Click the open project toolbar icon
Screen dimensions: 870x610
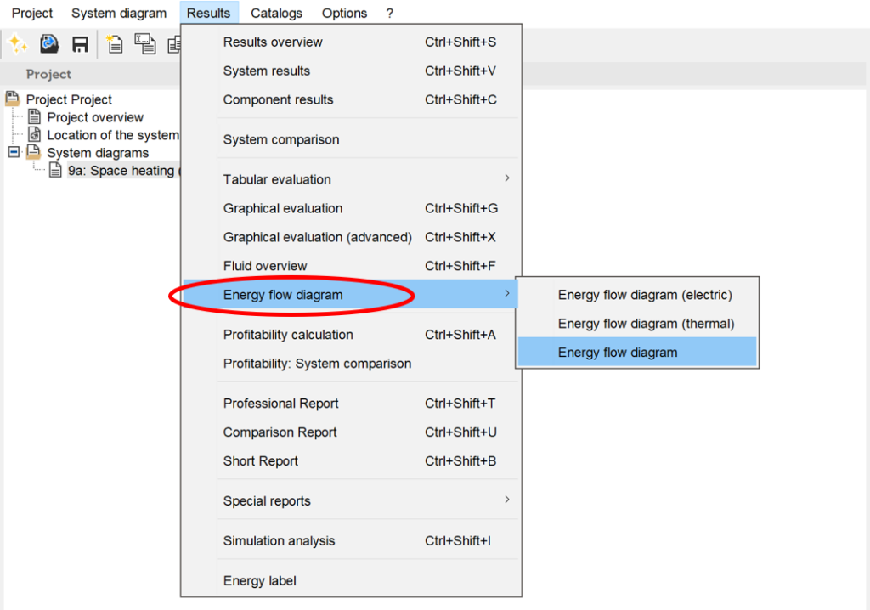click(x=49, y=44)
